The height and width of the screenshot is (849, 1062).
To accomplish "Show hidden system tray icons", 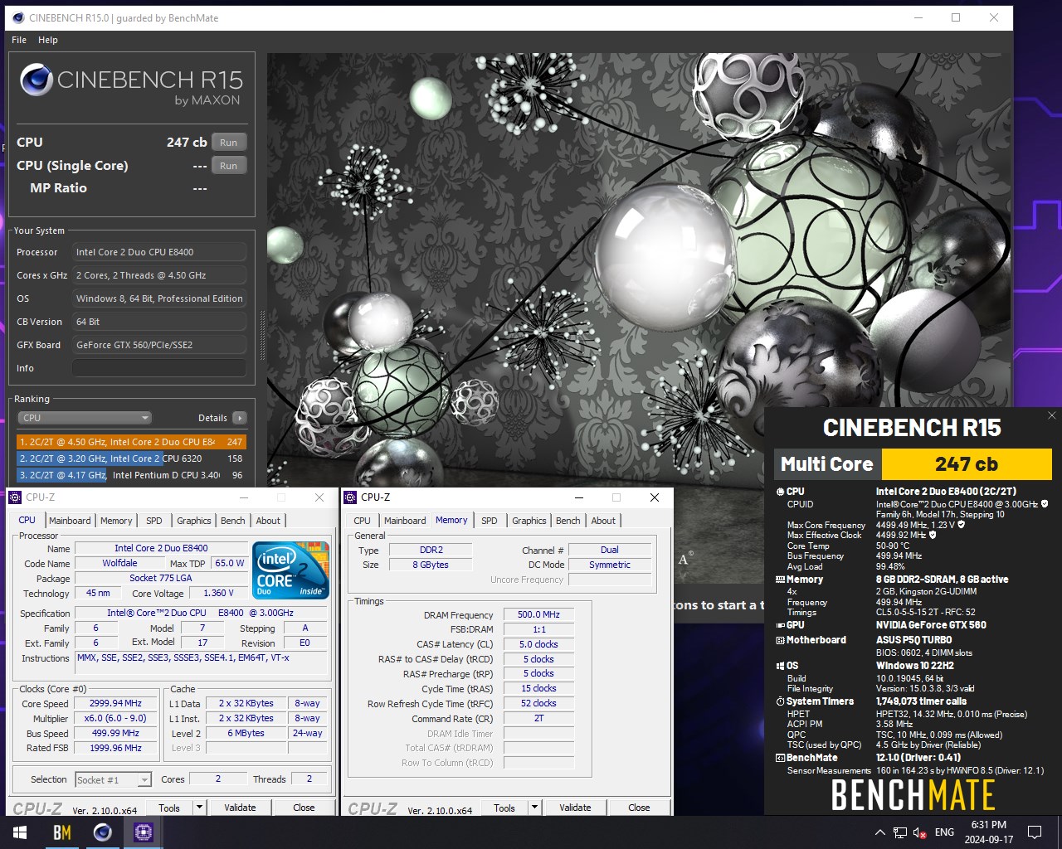I will pos(879,832).
